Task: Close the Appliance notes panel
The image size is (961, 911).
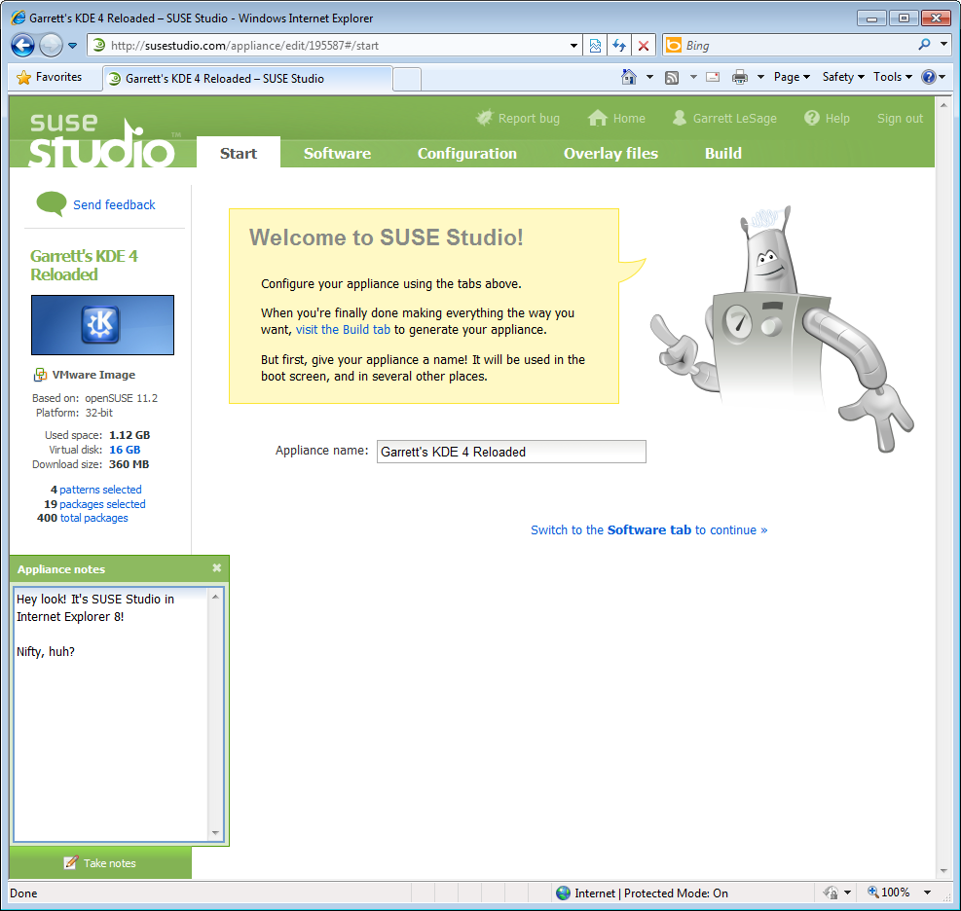Action: click(216, 568)
